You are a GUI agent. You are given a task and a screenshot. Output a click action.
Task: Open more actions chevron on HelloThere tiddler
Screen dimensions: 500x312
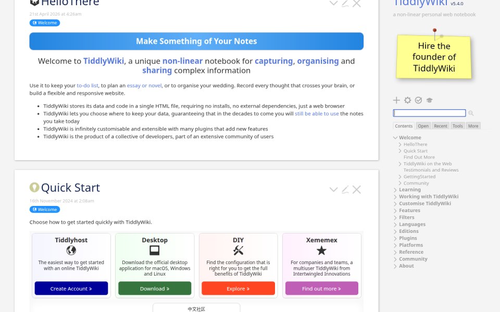(x=333, y=3)
